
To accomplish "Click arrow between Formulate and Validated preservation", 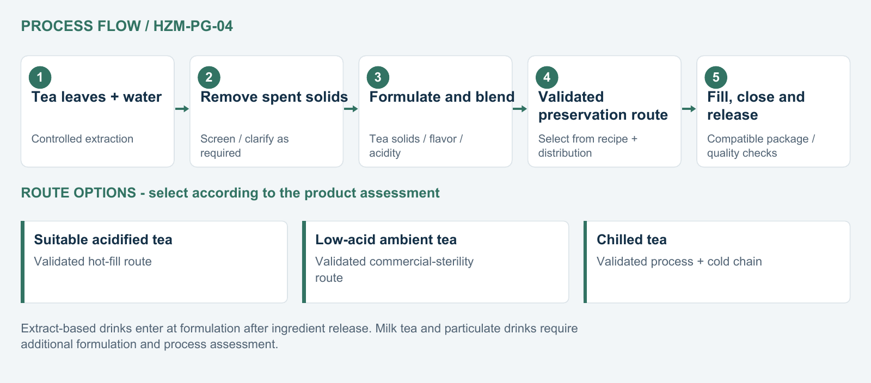I will point(520,109).
